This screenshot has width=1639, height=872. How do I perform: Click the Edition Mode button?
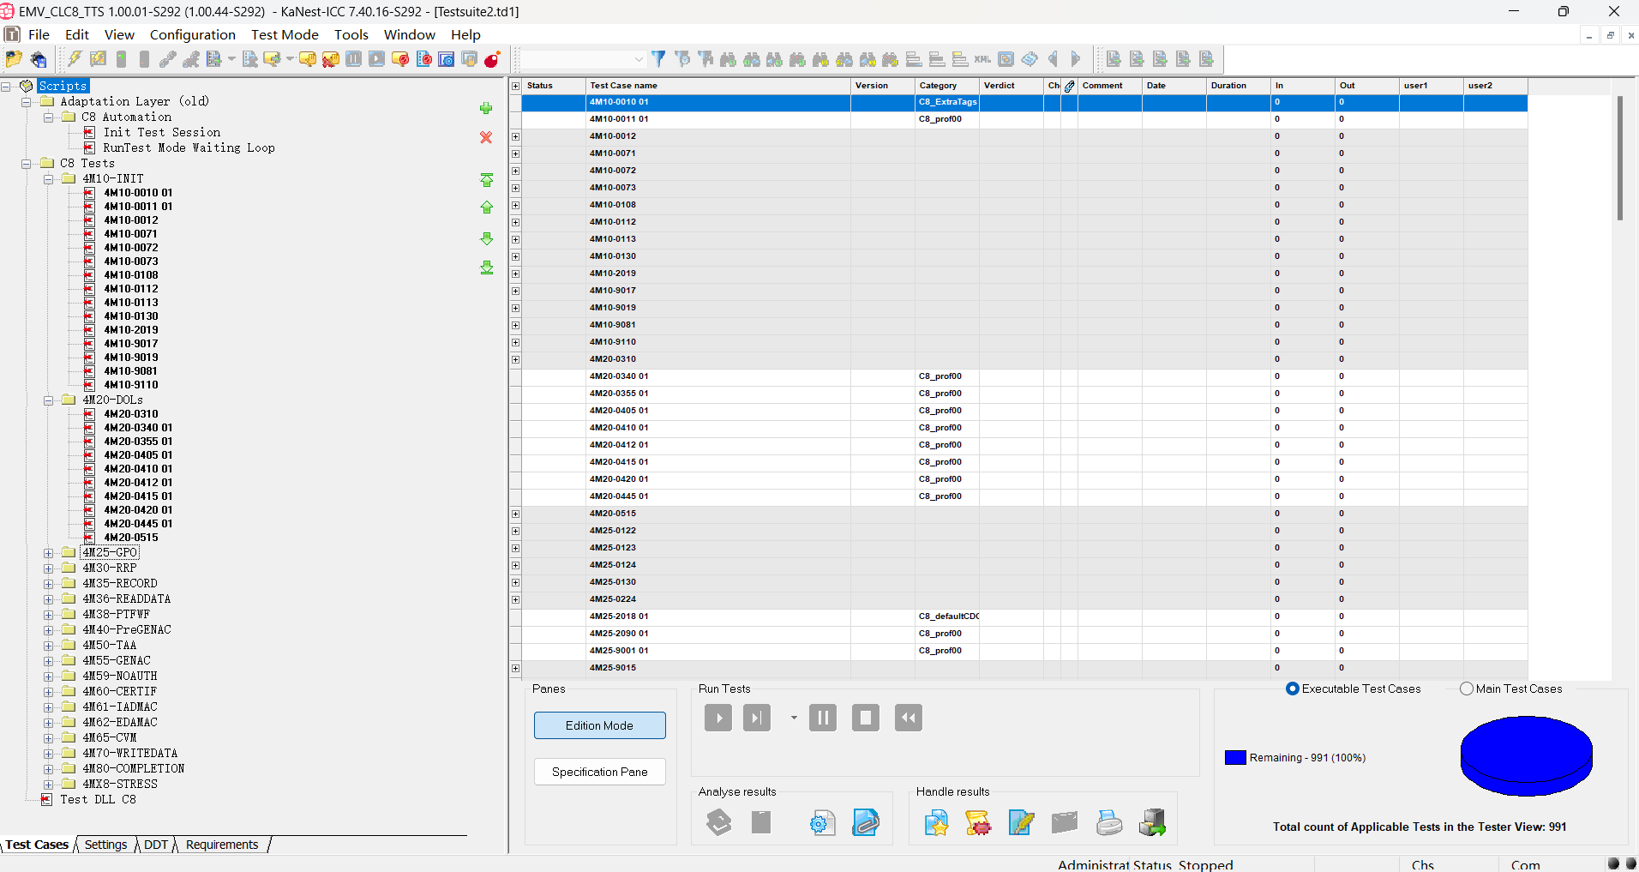click(x=599, y=725)
